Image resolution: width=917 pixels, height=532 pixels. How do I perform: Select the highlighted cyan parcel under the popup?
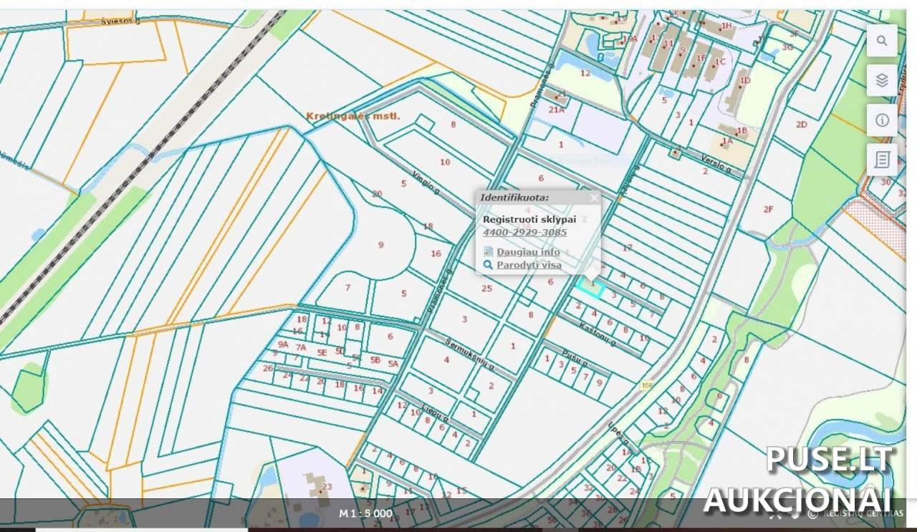(x=590, y=287)
